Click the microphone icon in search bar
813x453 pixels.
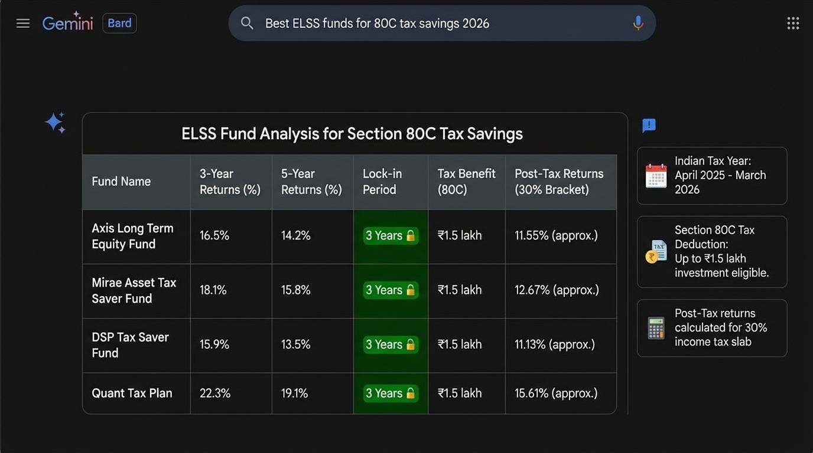[x=638, y=23]
